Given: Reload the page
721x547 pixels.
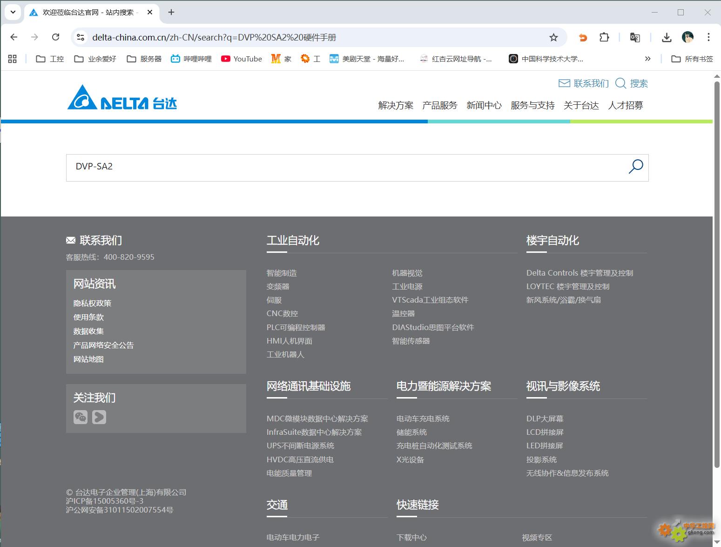Looking at the screenshot, I should [56, 37].
